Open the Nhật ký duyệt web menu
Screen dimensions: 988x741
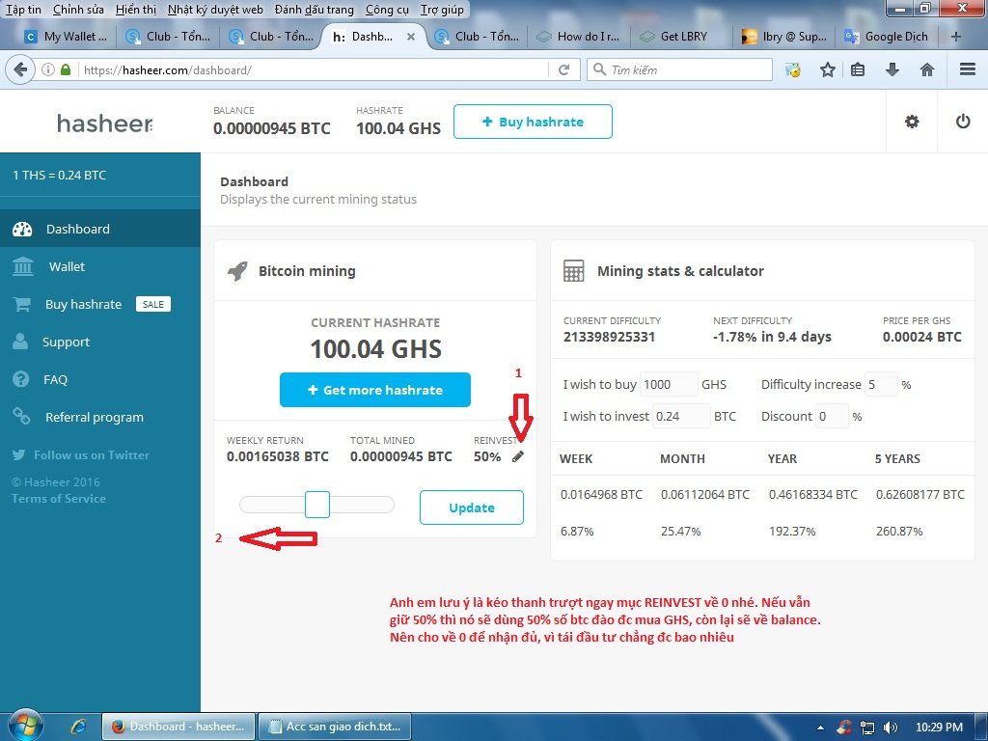point(215,10)
